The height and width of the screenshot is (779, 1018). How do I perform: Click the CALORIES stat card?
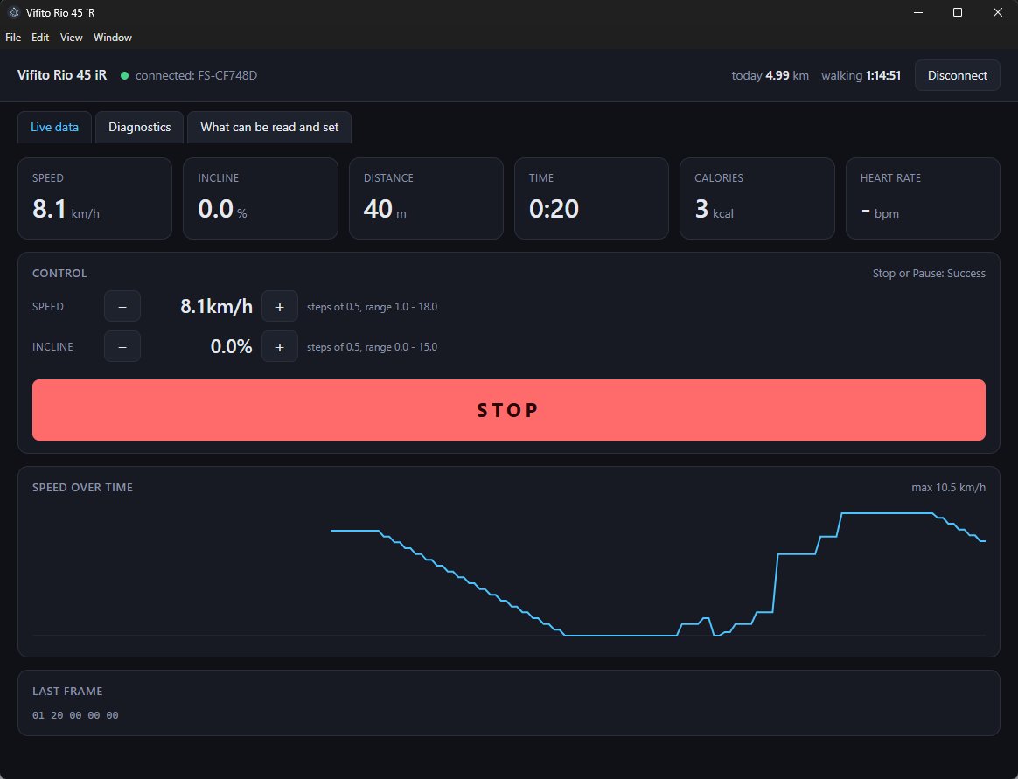[757, 198]
